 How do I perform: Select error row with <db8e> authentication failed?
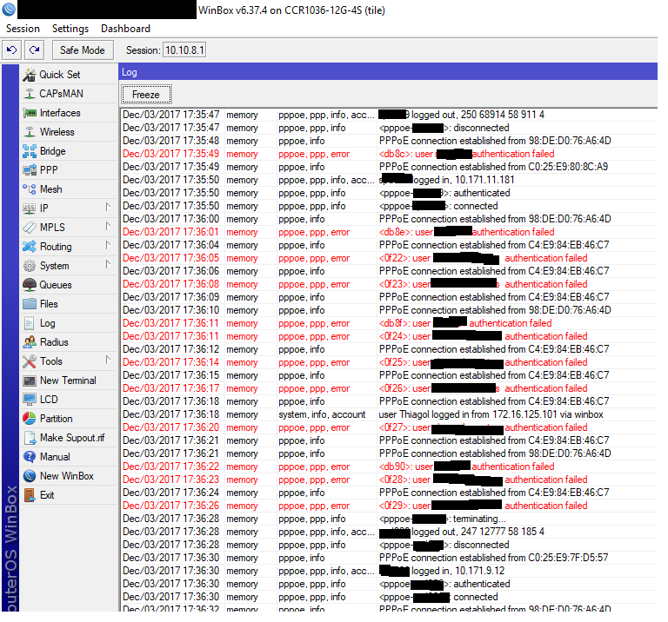390,232
